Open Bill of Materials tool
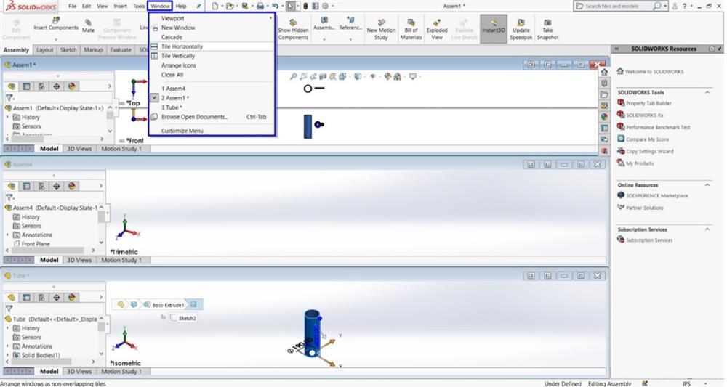Viewport: 727px width, 387px height. [x=411, y=30]
